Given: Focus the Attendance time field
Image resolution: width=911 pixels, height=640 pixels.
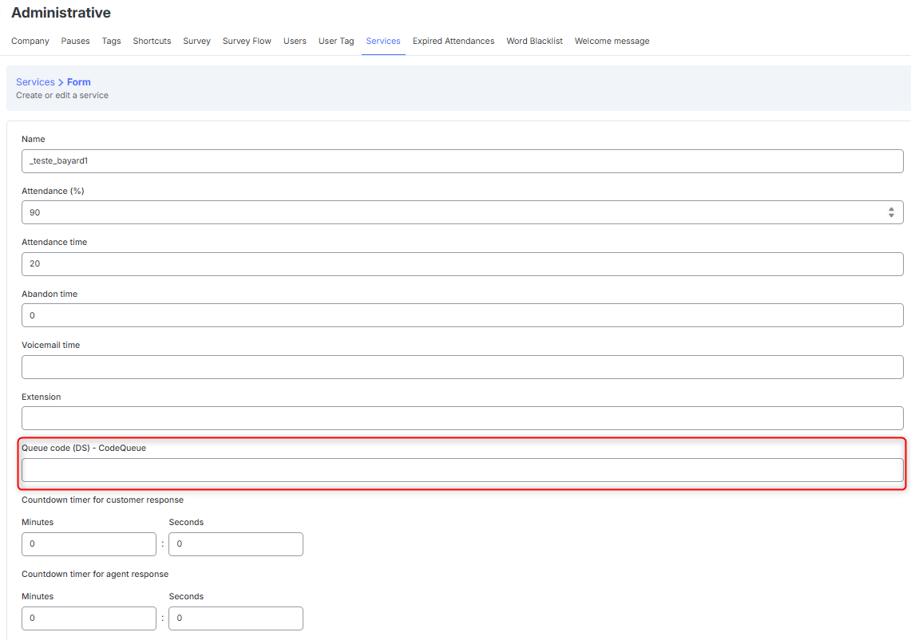Looking at the screenshot, I should (462, 264).
